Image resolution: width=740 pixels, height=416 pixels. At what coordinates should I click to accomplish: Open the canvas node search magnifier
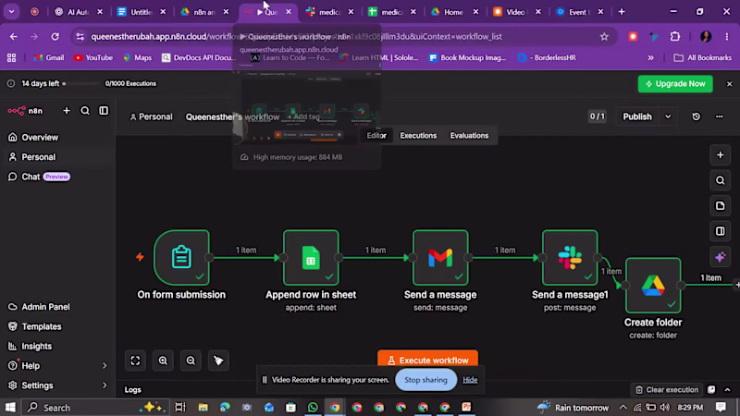click(721, 180)
